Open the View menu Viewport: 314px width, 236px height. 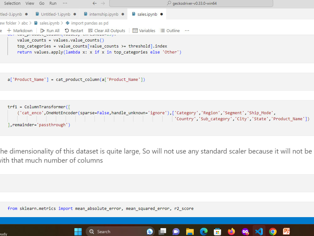tap(30, 3)
